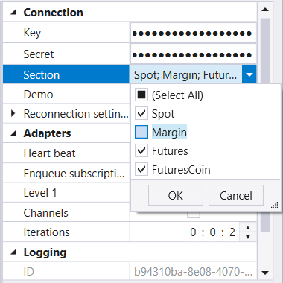Viewport: 283px width, 283px height.
Task: Click the Secret password field
Action: (194, 54)
